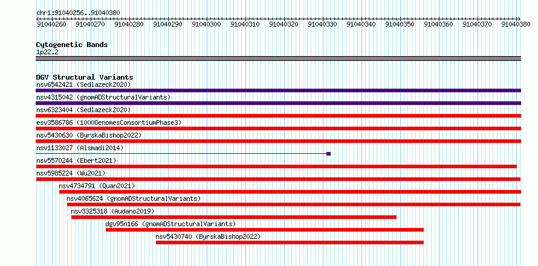538x266 pixels.
Task: Click ruler position 91040280
Action: 129,24
